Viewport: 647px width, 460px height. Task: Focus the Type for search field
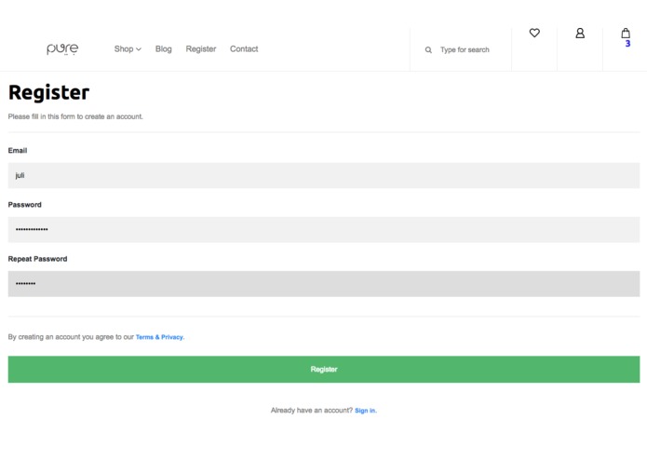465,50
